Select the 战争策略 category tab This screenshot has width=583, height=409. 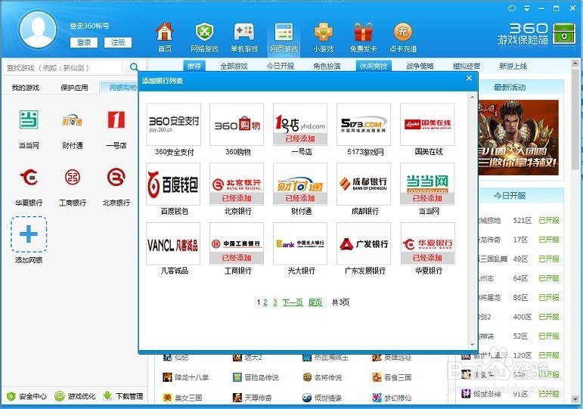tap(420, 67)
